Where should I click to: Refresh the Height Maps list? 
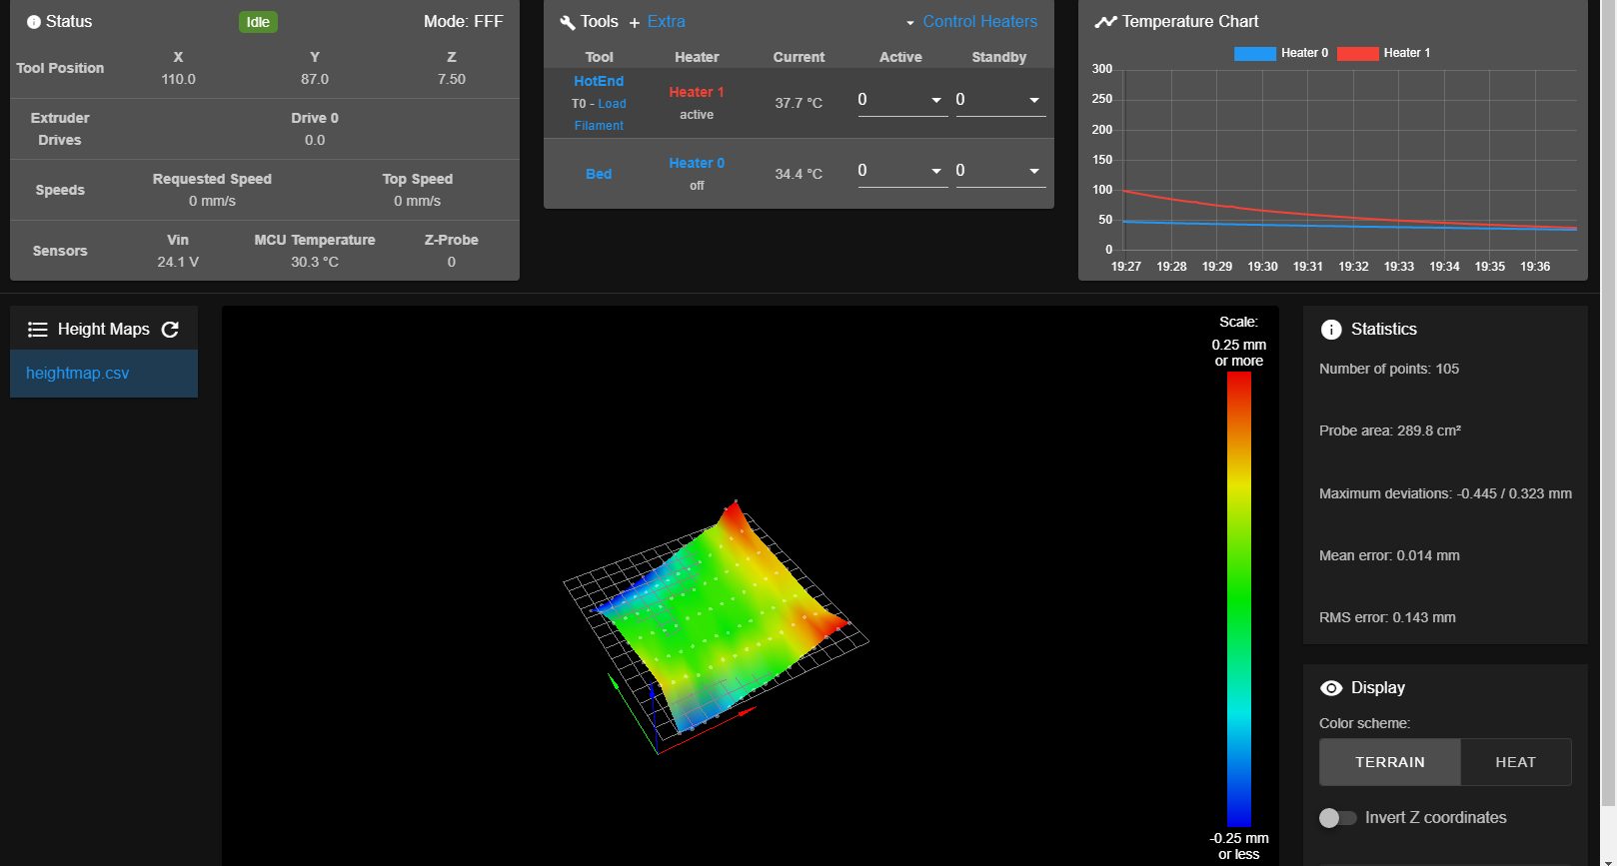click(170, 330)
